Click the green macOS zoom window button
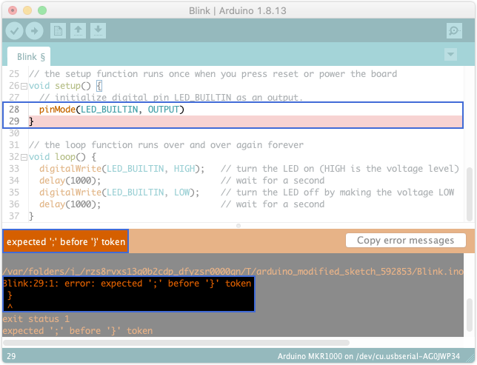Viewport: 477px width, 365px height. click(x=42, y=10)
